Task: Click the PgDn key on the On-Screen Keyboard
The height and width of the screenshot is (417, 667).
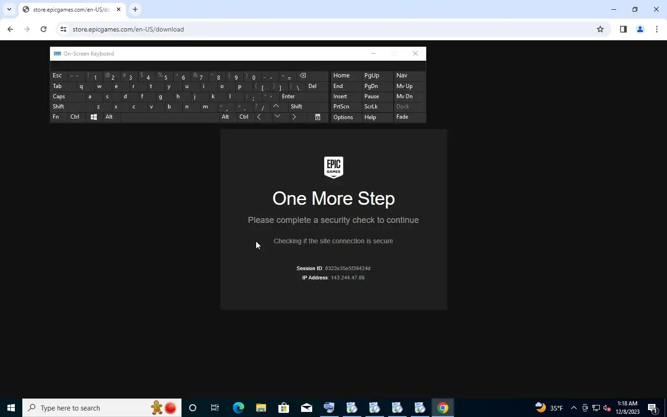Action: pyautogui.click(x=377, y=86)
